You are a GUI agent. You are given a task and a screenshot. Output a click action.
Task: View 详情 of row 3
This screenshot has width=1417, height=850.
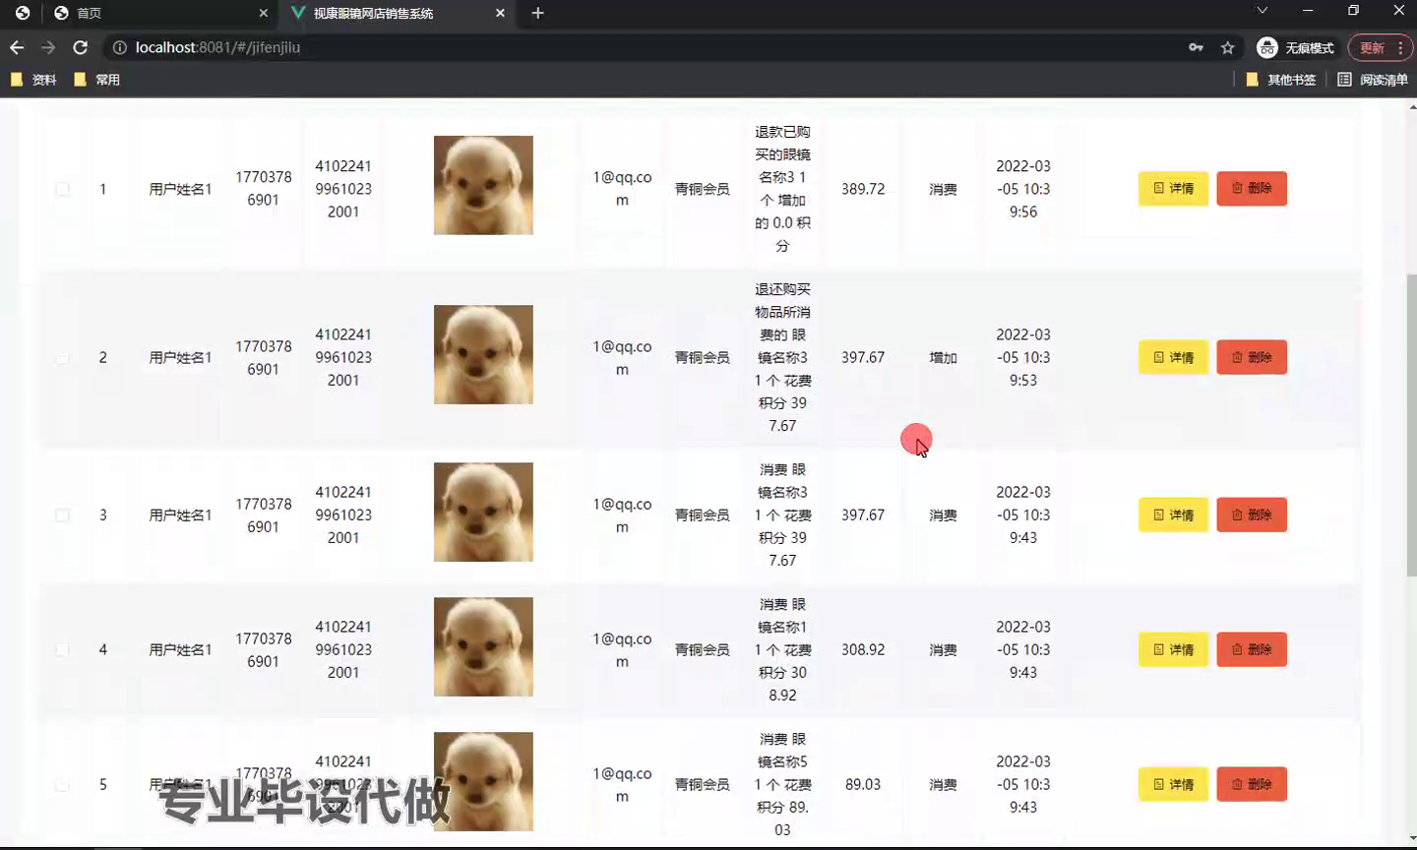pos(1173,516)
